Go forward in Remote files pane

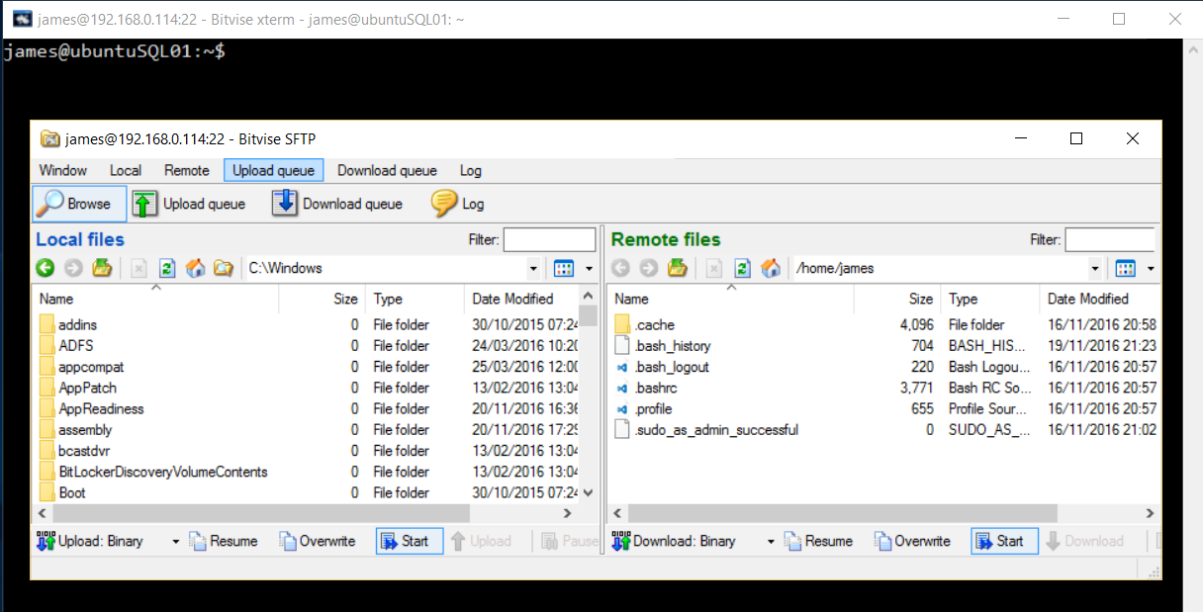649,268
